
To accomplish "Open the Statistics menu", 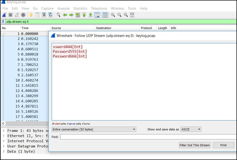I will 80,9.
